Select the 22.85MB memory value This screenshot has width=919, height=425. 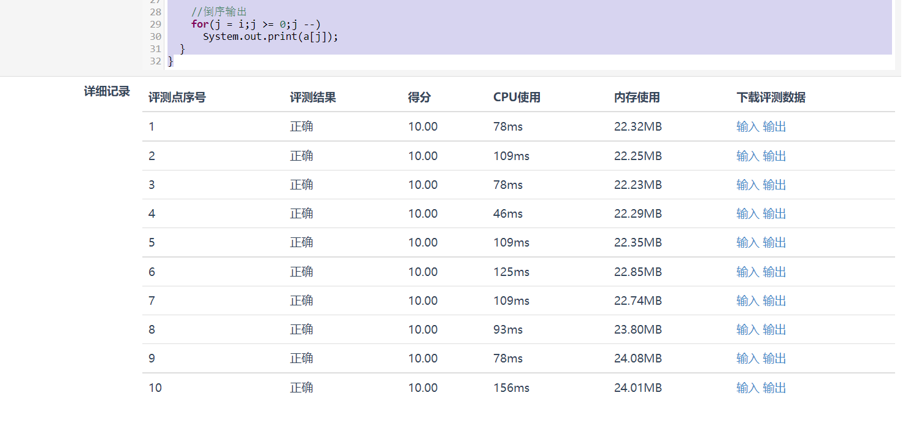pyautogui.click(x=638, y=272)
